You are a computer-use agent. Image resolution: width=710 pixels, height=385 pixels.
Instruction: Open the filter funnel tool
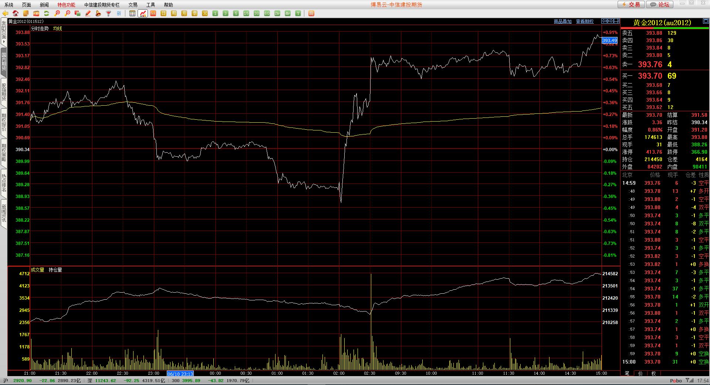click(x=109, y=13)
